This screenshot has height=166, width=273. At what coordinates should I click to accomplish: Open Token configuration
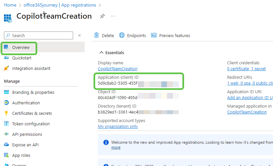click(x=31, y=124)
